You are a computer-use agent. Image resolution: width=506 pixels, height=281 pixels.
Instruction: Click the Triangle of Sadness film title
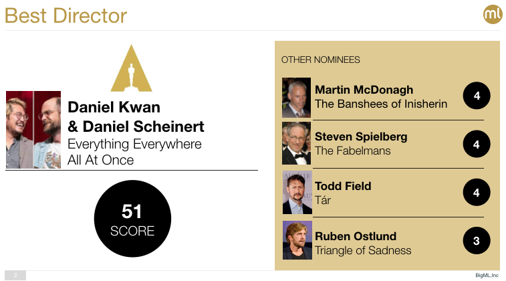coord(363,251)
